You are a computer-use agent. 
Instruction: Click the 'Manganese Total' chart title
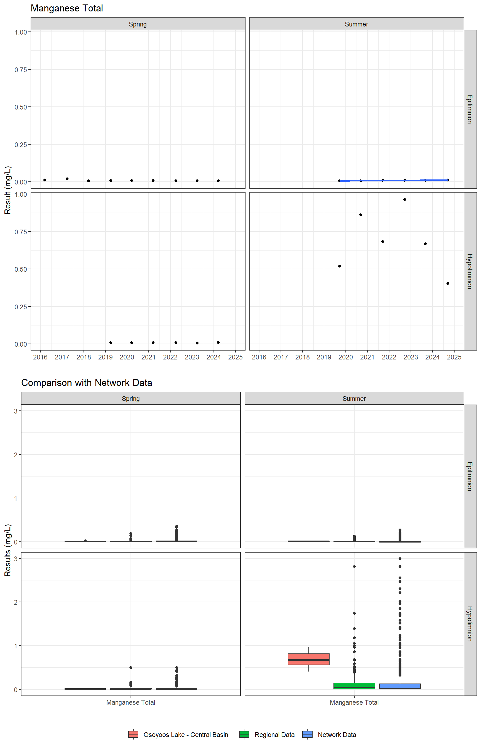click(67, 8)
